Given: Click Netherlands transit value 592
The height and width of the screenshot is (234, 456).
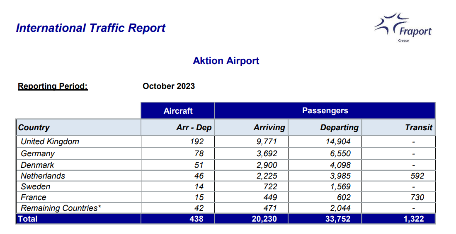Looking at the screenshot, I should [x=417, y=176].
